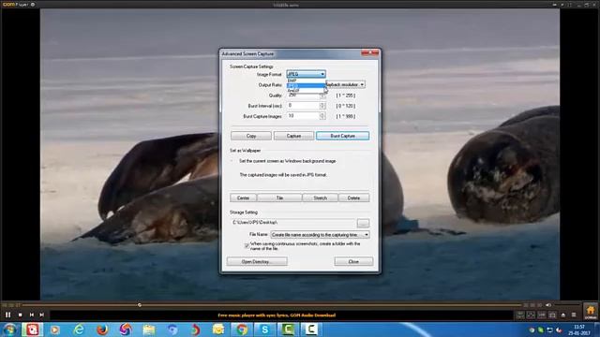Skip to the next track
This screenshot has height=337, width=600.
tap(41, 315)
